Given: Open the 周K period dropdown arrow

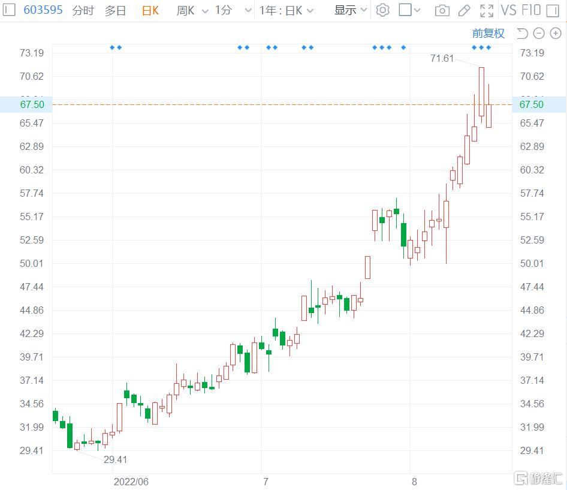Looking at the screenshot, I should (x=205, y=11).
